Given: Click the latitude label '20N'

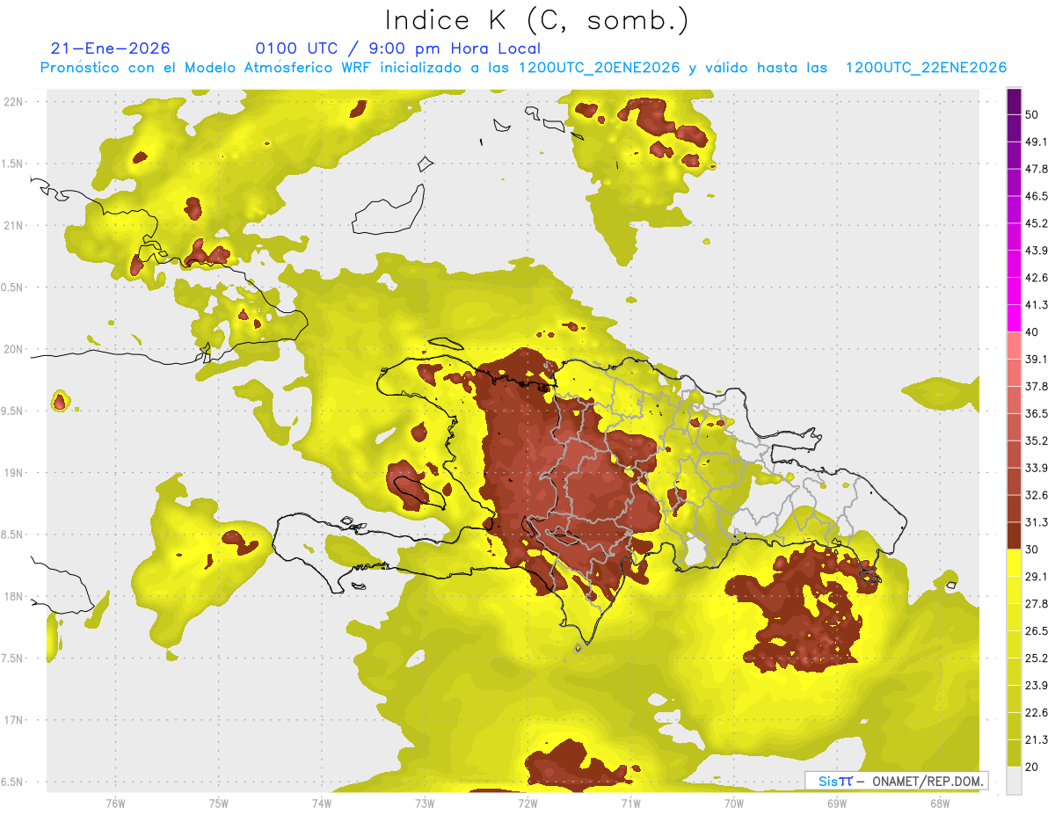Looking at the screenshot, I should [13, 349].
